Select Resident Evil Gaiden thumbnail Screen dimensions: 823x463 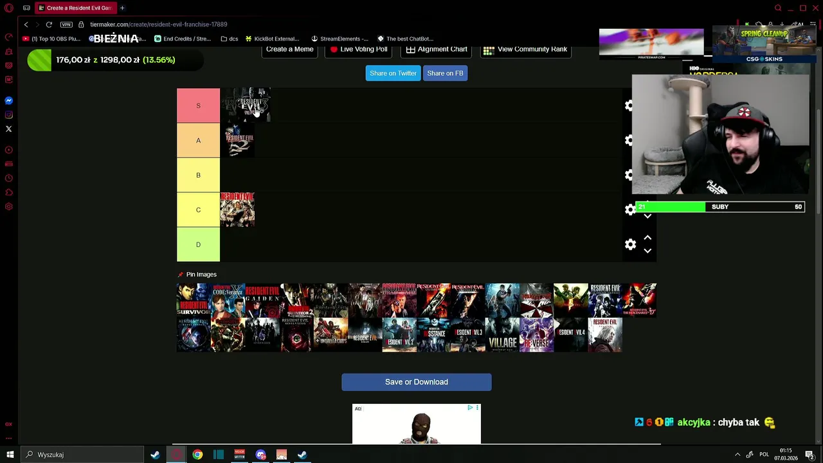(x=262, y=300)
